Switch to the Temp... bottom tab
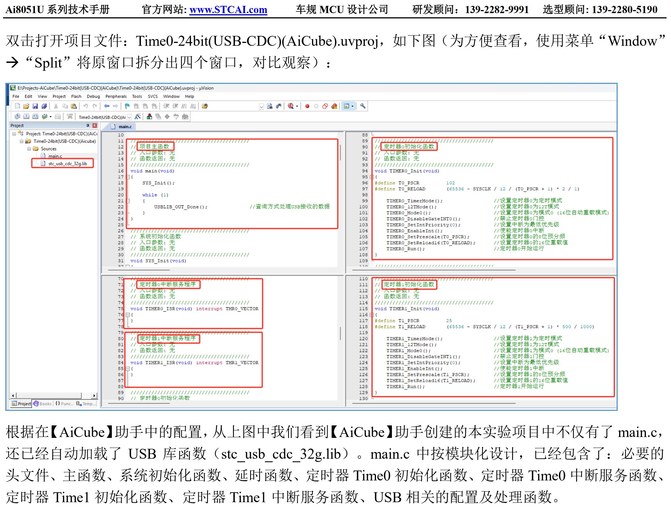 86,404
